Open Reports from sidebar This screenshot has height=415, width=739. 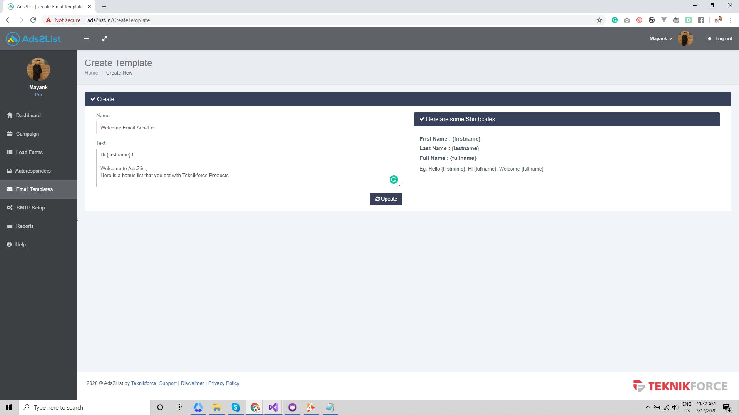[25, 226]
